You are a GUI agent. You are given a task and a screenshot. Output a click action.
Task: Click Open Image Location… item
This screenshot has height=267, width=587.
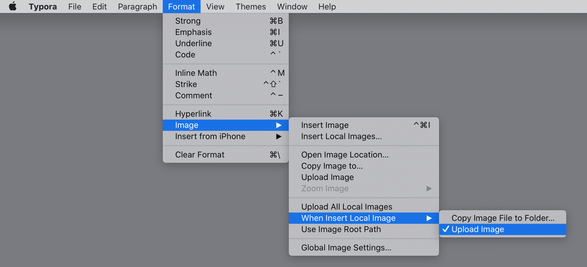(x=345, y=155)
